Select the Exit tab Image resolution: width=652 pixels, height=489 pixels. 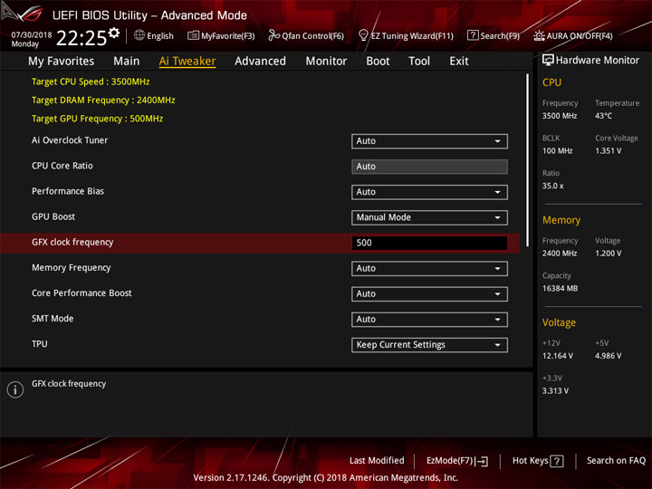[x=458, y=62]
